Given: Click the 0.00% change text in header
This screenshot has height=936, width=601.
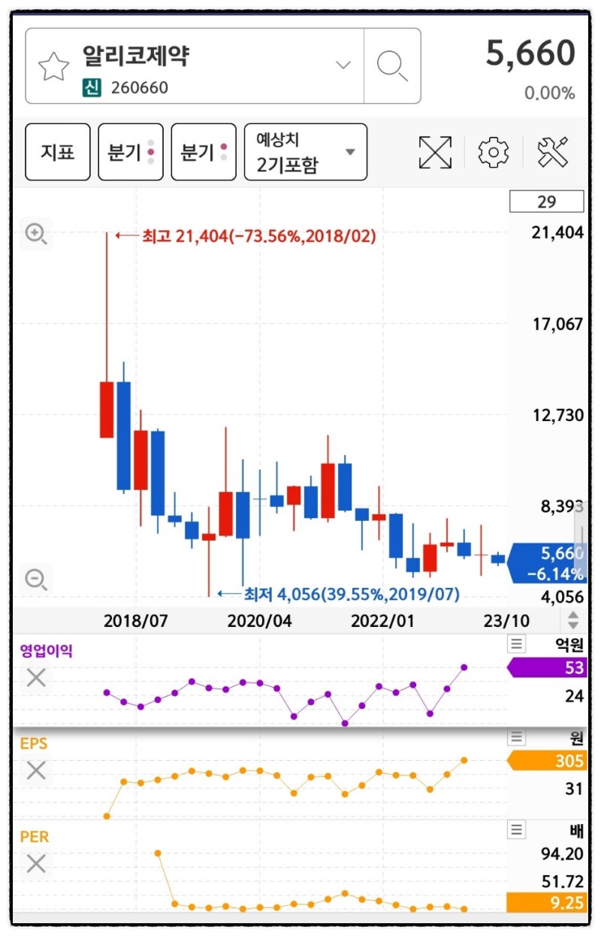Looking at the screenshot, I should 550,93.
